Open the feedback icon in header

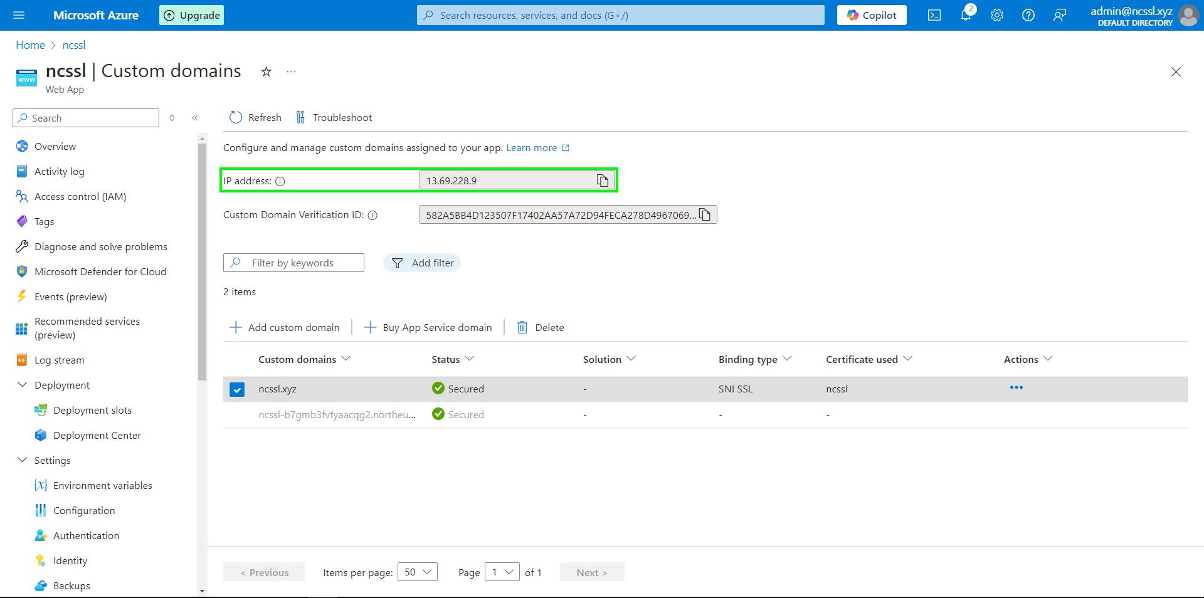pyautogui.click(x=1060, y=15)
